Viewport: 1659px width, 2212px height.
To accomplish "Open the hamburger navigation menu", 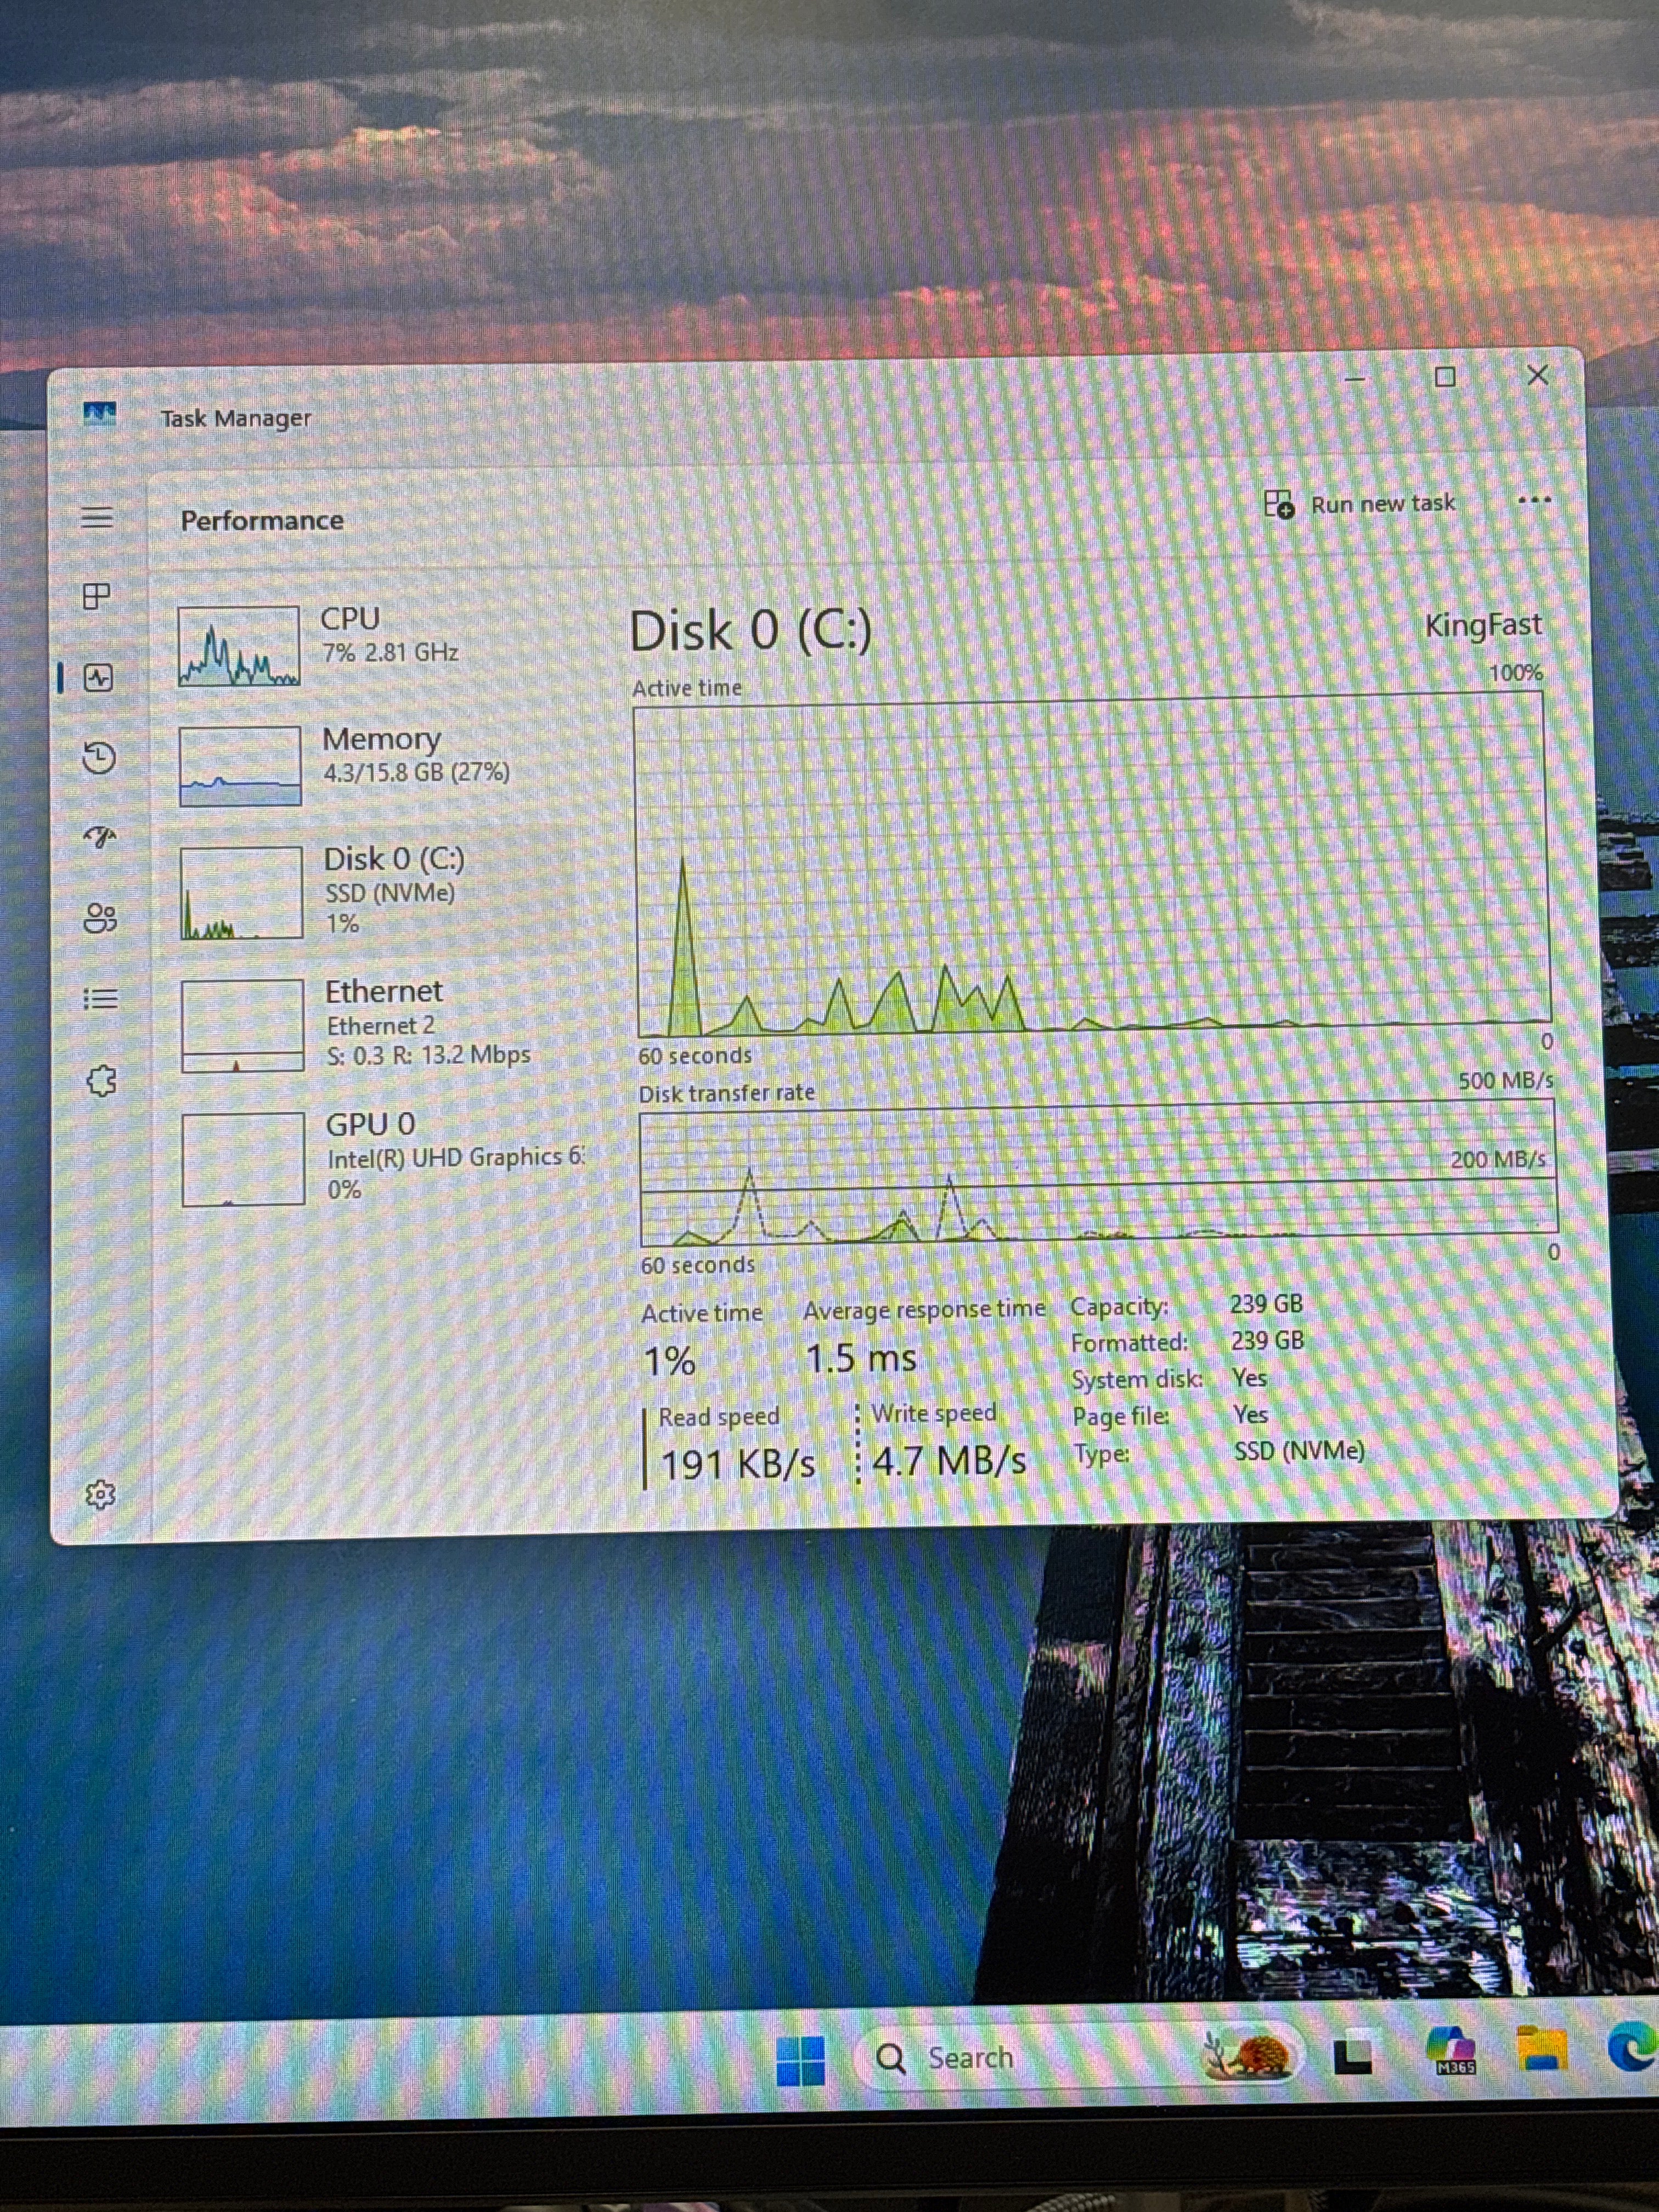I will pos(97,517).
